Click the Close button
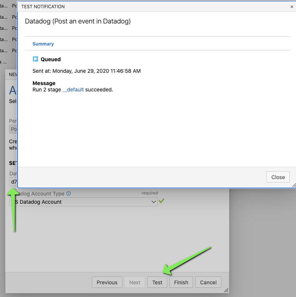The height and width of the screenshot is (297, 296). (x=278, y=177)
